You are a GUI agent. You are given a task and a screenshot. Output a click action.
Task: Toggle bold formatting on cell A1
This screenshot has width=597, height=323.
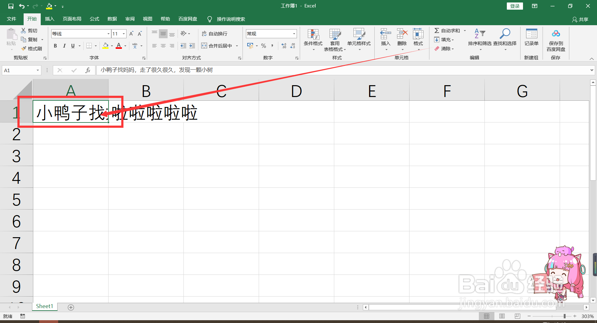click(55, 46)
